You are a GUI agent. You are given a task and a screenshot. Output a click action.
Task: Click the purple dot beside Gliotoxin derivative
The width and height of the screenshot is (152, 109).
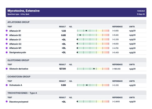click(x=7, y=69)
